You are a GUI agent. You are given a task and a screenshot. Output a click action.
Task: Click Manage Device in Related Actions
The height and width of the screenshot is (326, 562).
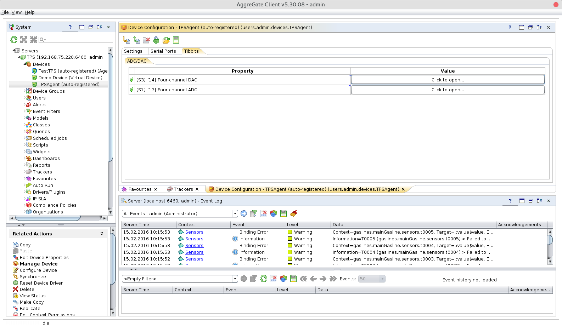click(39, 264)
